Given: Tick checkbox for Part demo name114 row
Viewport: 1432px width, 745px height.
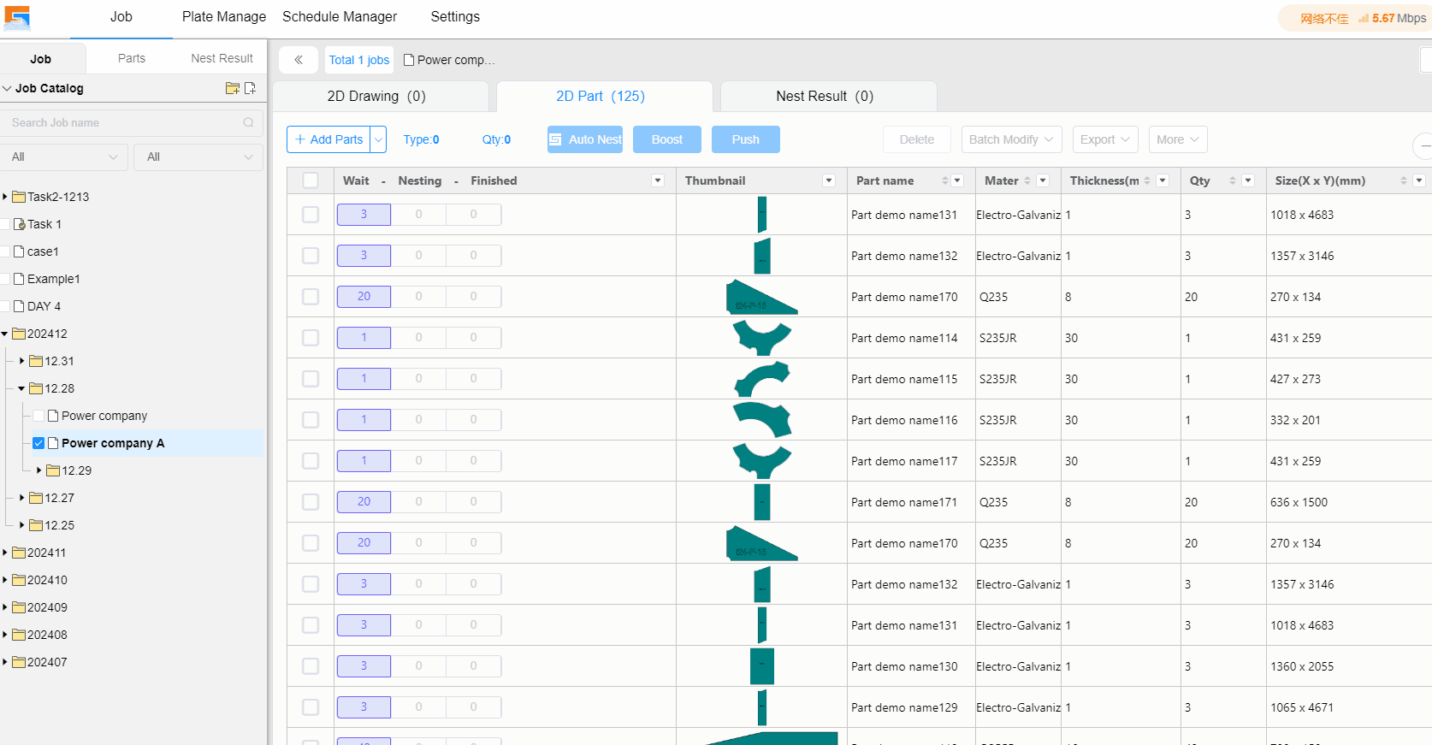Looking at the screenshot, I should pos(311,338).
